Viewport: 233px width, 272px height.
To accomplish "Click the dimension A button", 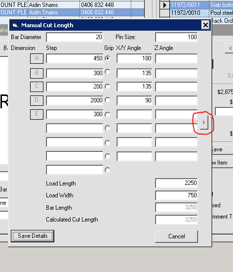I will pos(37,58).
